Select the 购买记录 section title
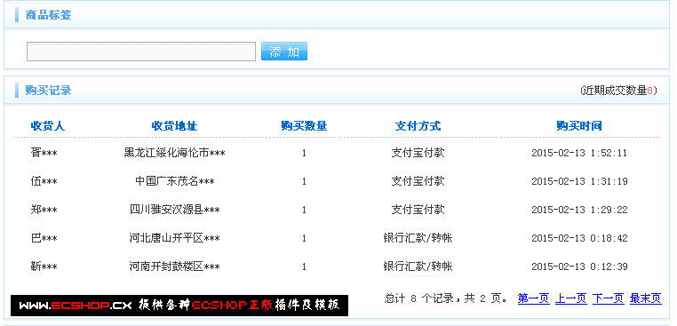The height and width of the screenshot is (326, 677). pos(48,91)
